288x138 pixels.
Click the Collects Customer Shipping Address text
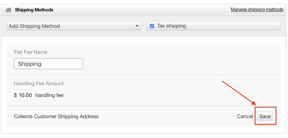pyautogui.click(x=56, y=116)
